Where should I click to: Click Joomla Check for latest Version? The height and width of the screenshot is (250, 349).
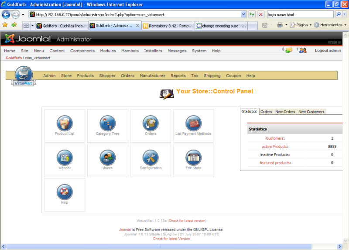[171, 239]
